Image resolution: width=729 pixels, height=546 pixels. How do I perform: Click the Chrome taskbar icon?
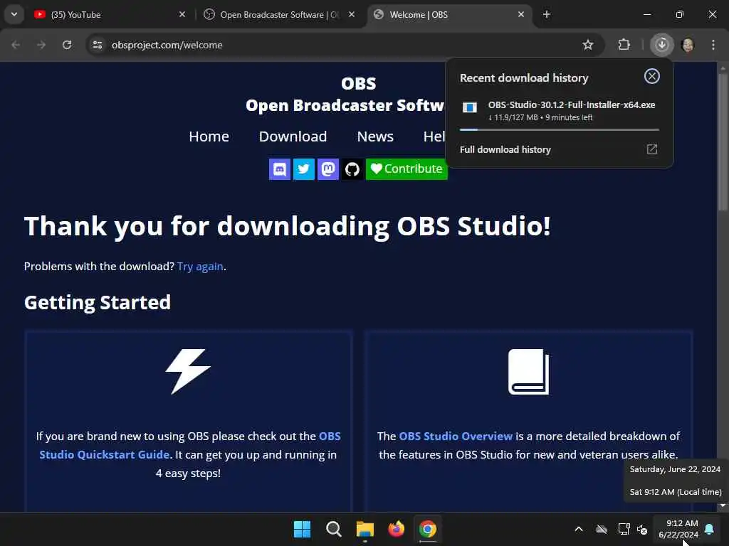click(x=428, y=529)
